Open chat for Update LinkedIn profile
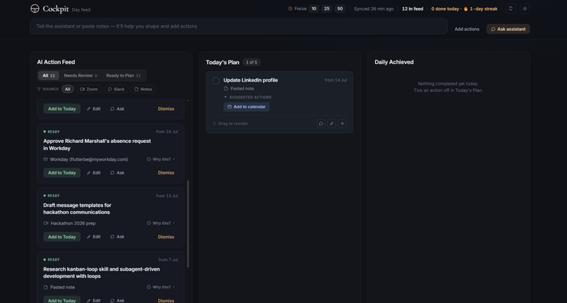 point(321,124)
